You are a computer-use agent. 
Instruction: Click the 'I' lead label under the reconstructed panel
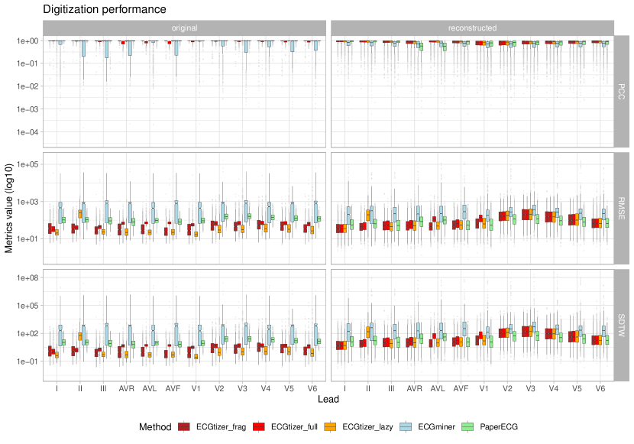coord(344,389)
